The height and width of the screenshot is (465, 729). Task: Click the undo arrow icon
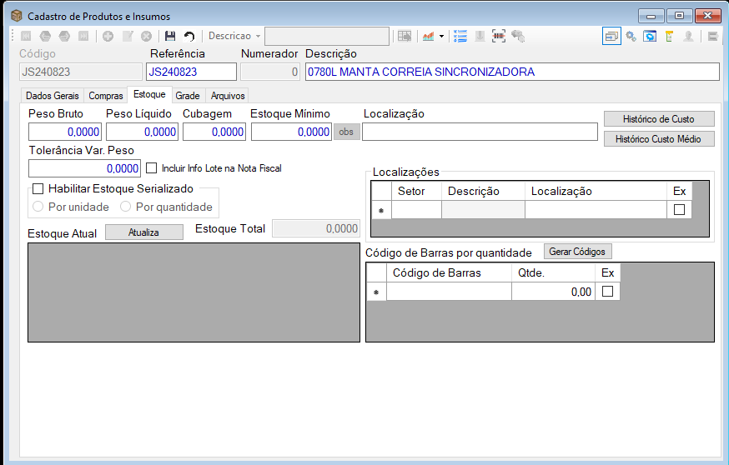tap(189, 36)
